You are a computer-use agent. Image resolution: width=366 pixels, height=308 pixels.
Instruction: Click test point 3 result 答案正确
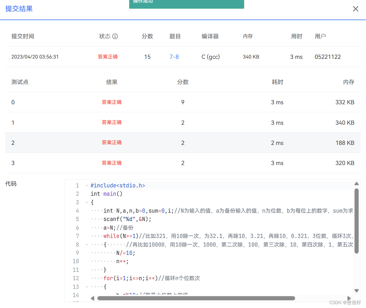click(112, 163)
